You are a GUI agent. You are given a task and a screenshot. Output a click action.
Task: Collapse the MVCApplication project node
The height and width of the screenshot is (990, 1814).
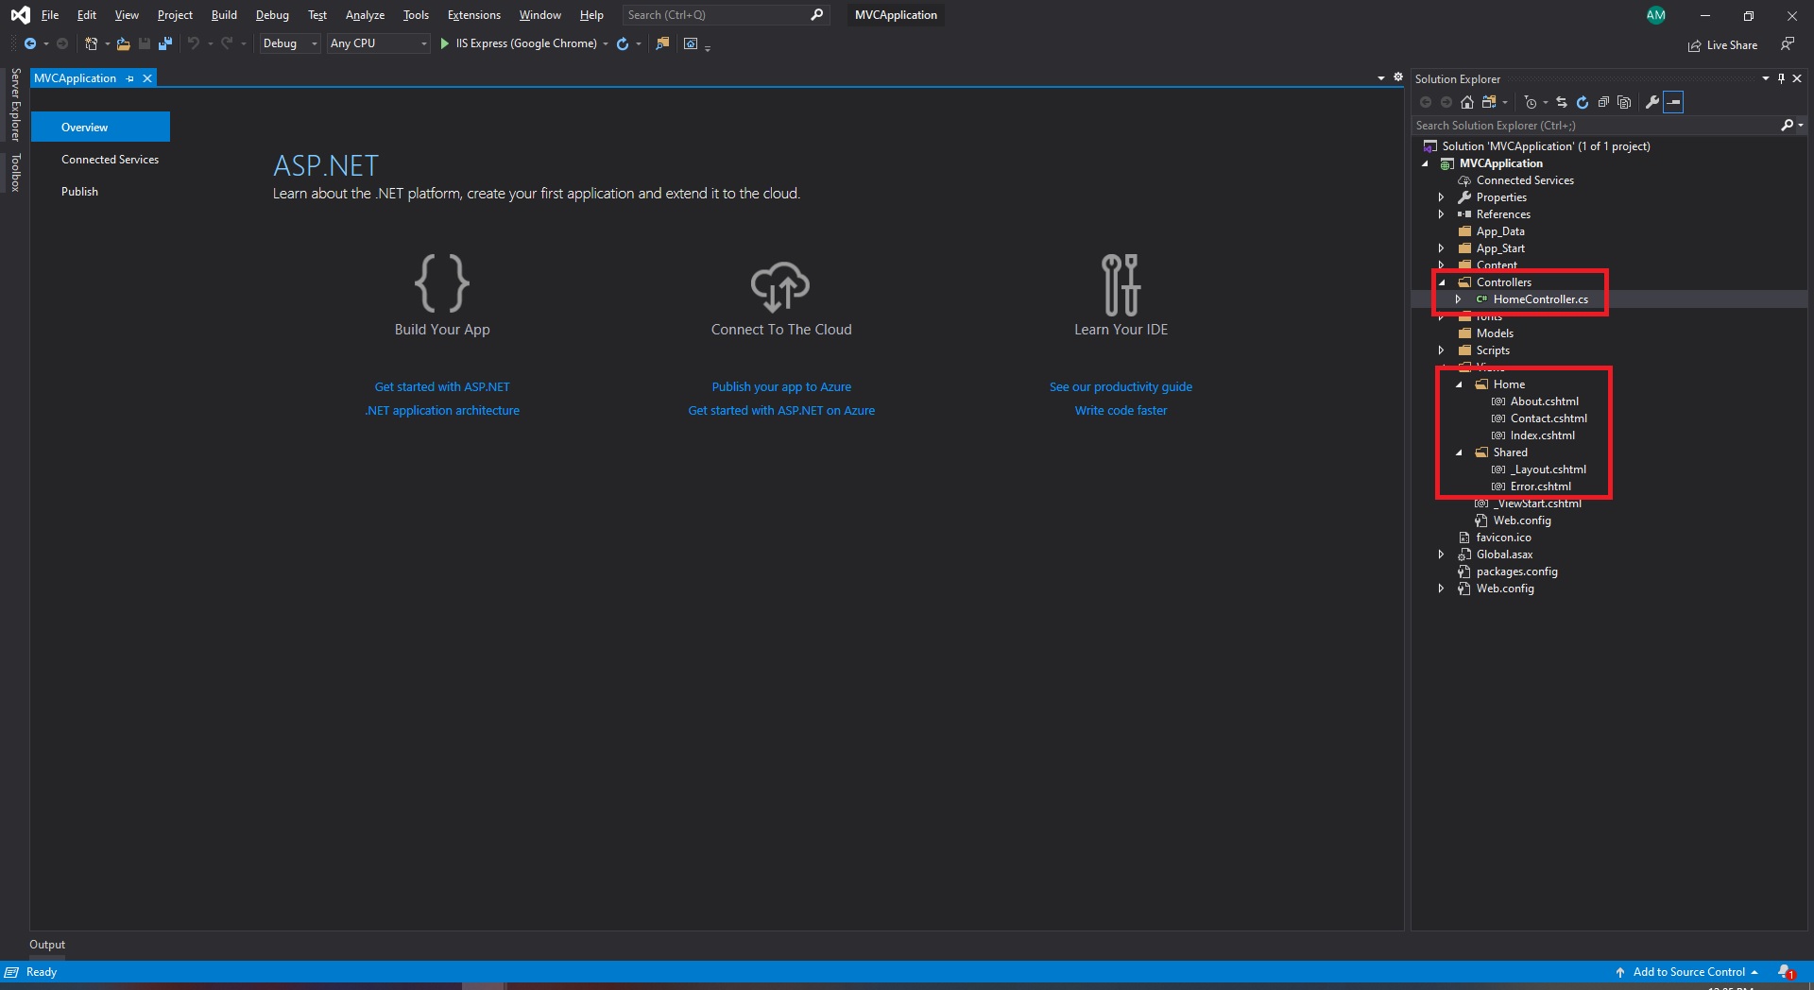pyautogui.click(x=1425, y=163)
